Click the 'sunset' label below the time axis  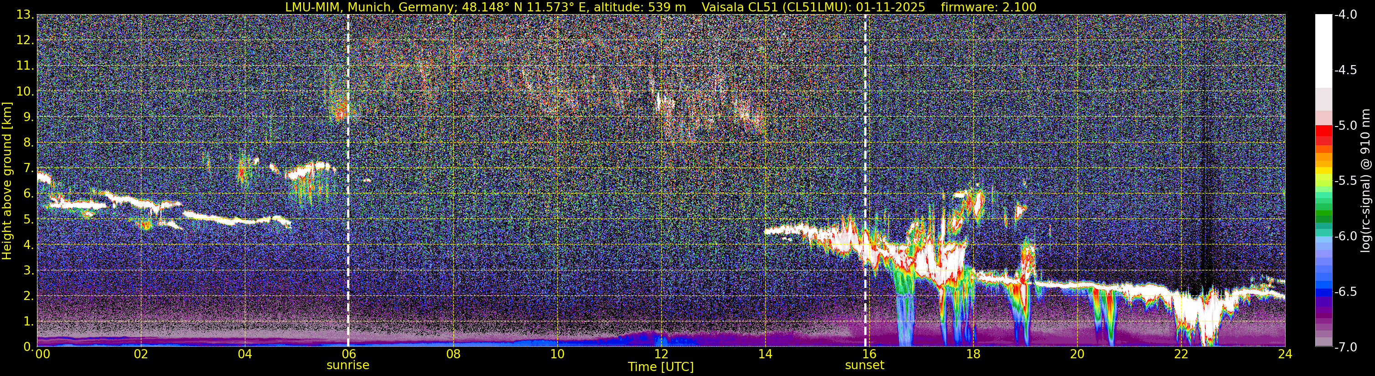point(865,366)
